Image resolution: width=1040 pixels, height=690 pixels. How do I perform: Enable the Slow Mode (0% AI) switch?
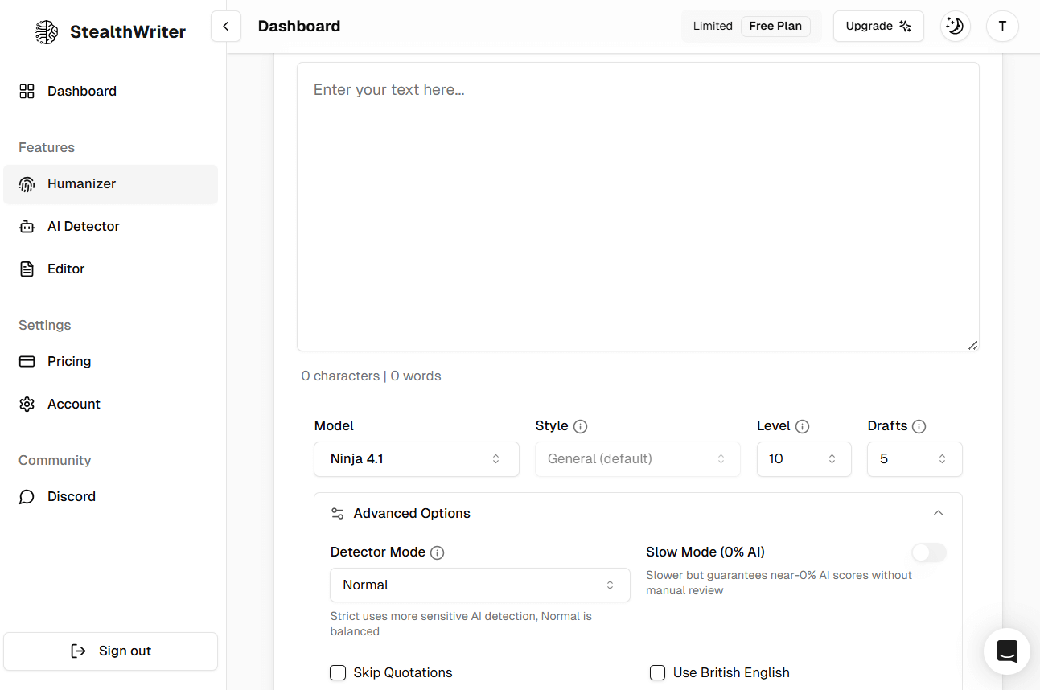(929, 552)
